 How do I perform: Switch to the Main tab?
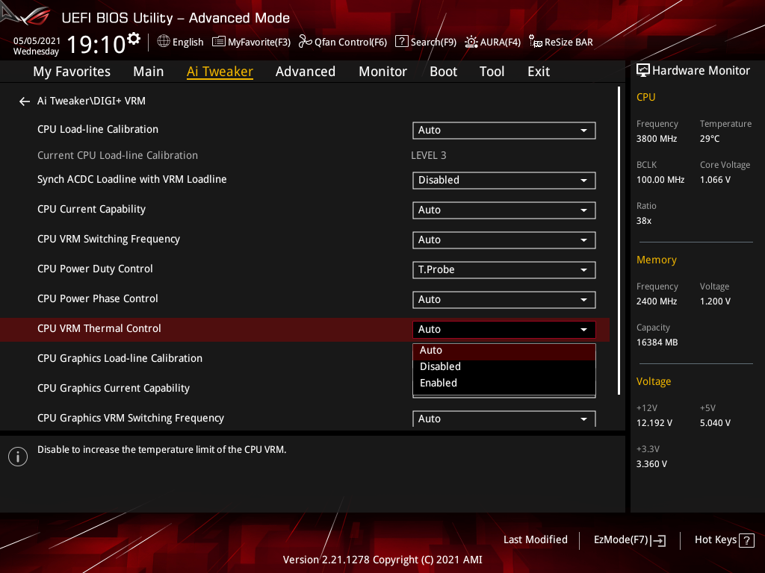(149, 72)
